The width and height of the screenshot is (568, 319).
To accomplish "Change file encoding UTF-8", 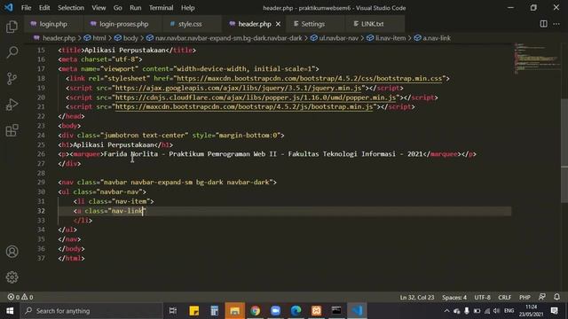I will [482, 298].
